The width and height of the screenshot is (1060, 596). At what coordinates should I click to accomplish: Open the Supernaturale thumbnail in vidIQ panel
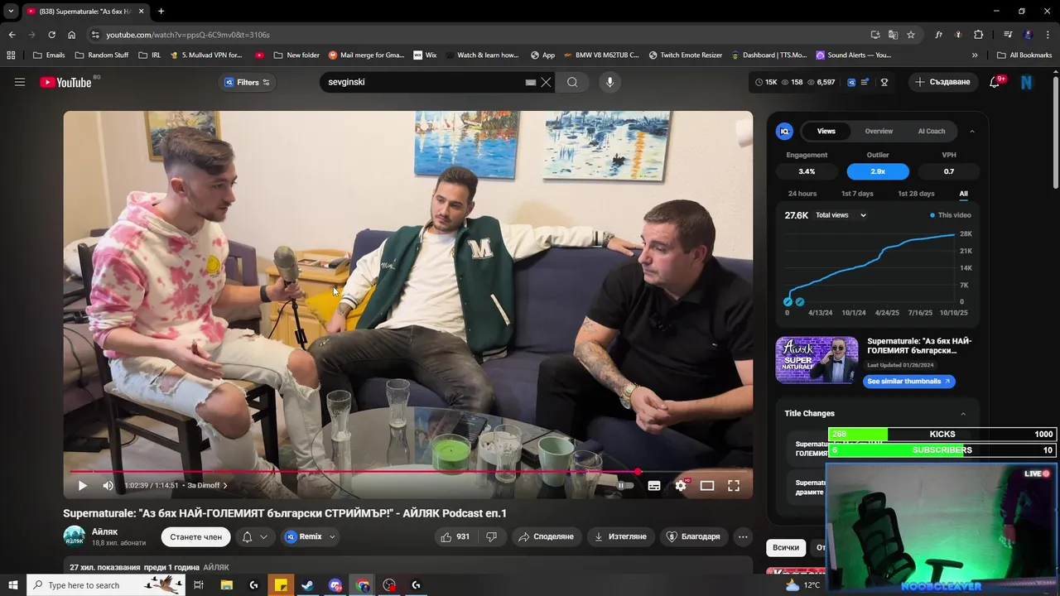tap(817, 359)
